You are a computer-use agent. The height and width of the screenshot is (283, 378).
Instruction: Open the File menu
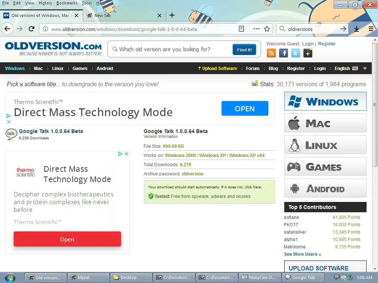point(5,3)
